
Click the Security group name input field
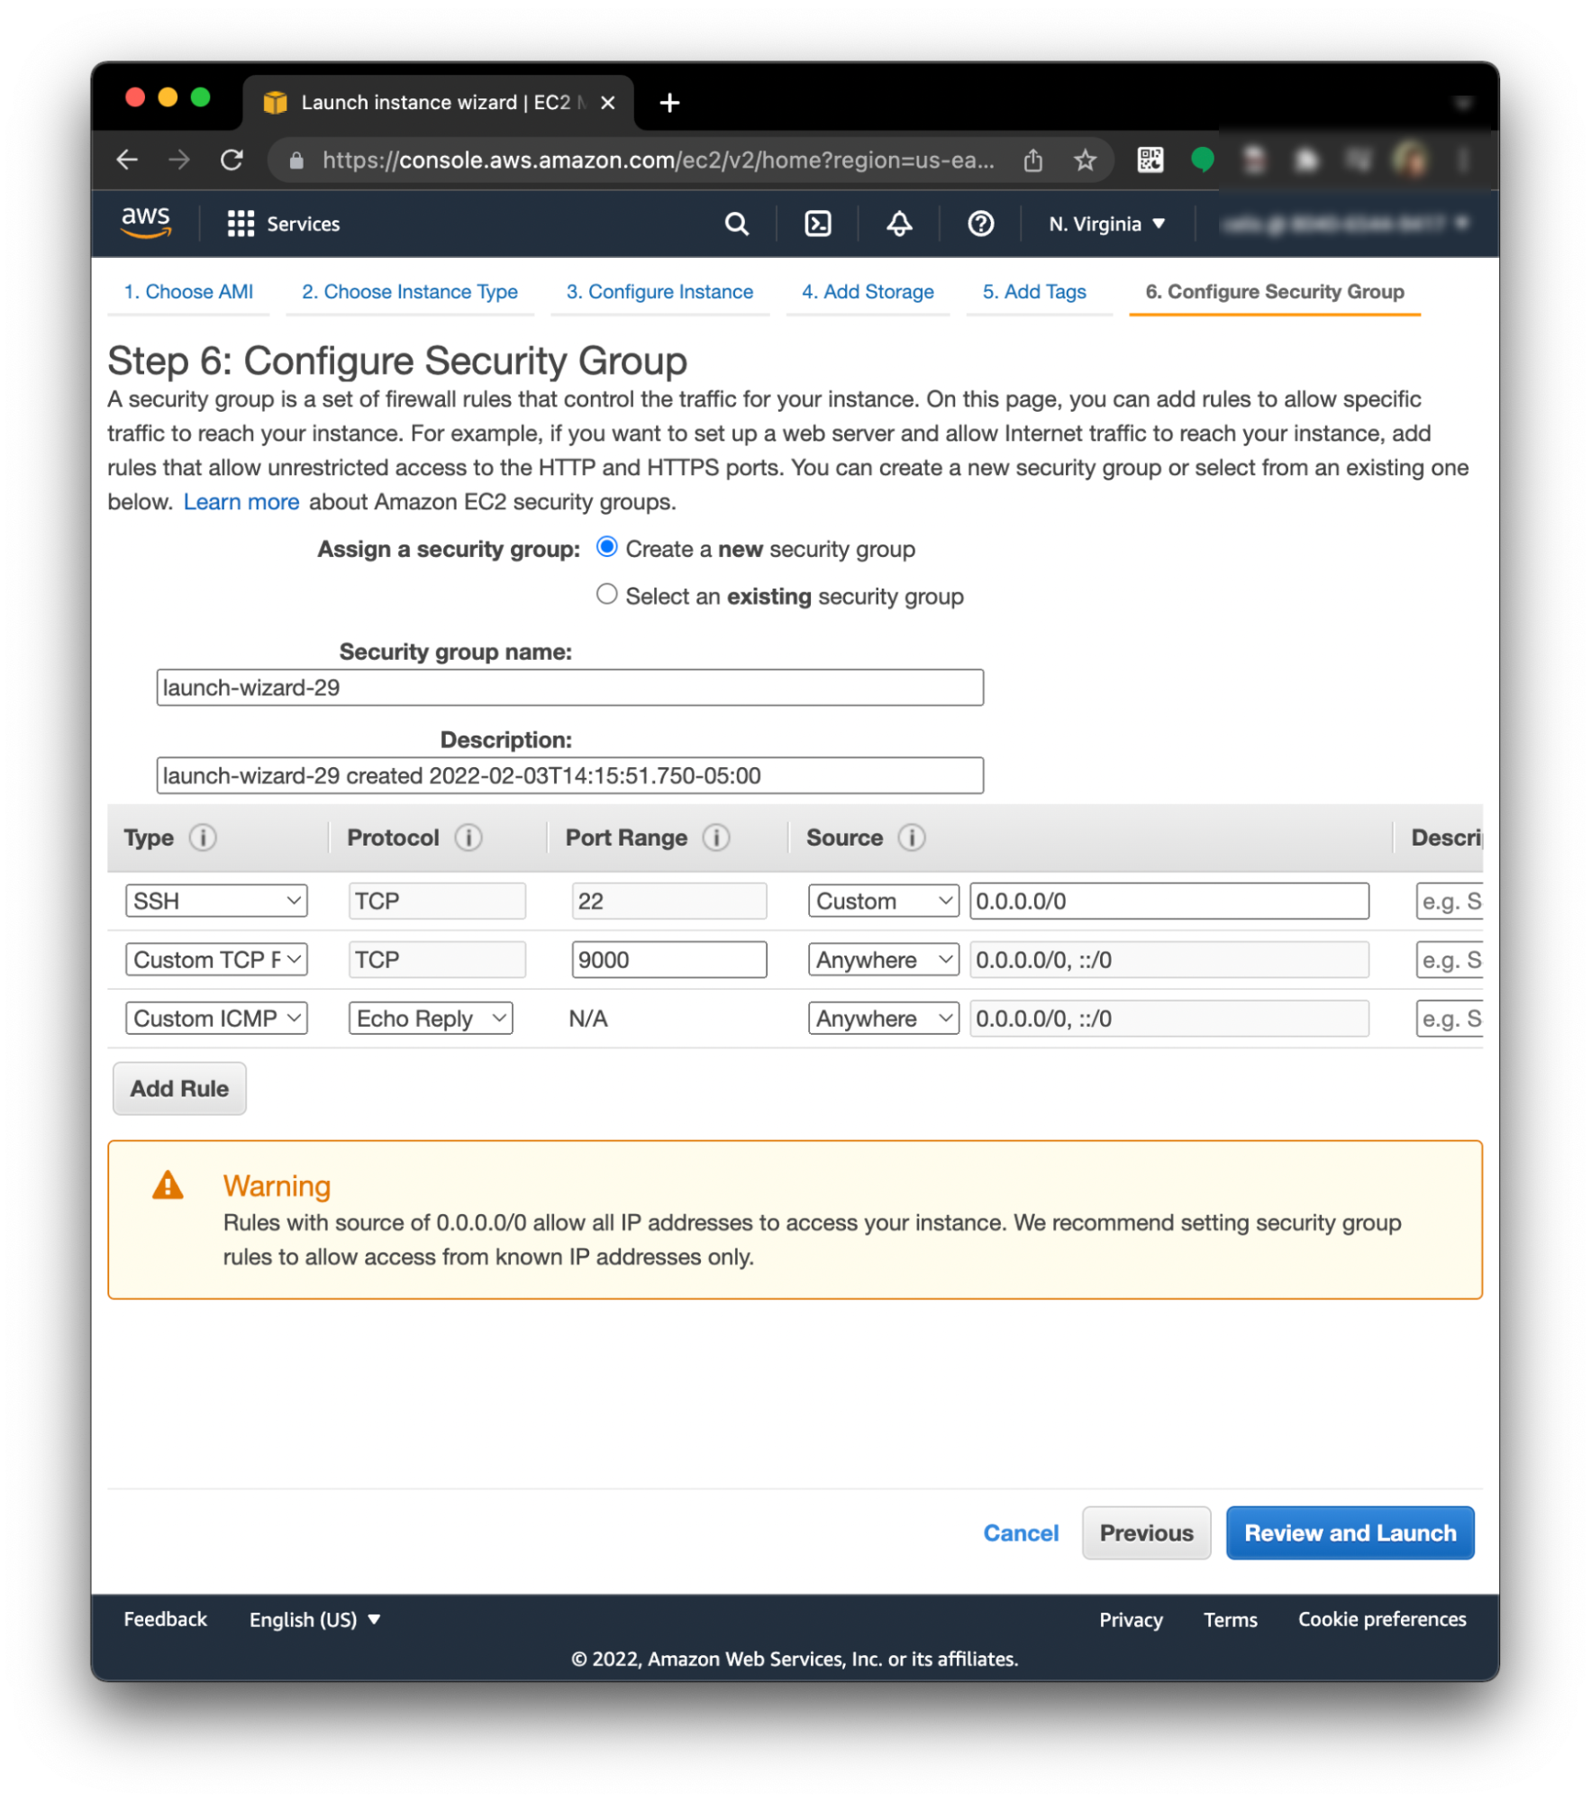569,687
